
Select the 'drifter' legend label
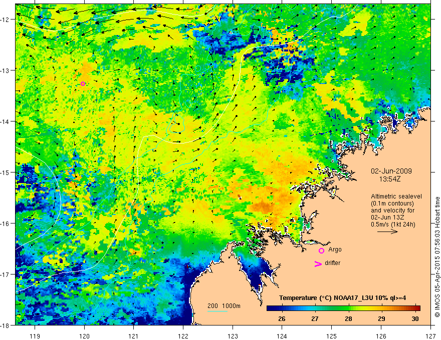[332, 263]
